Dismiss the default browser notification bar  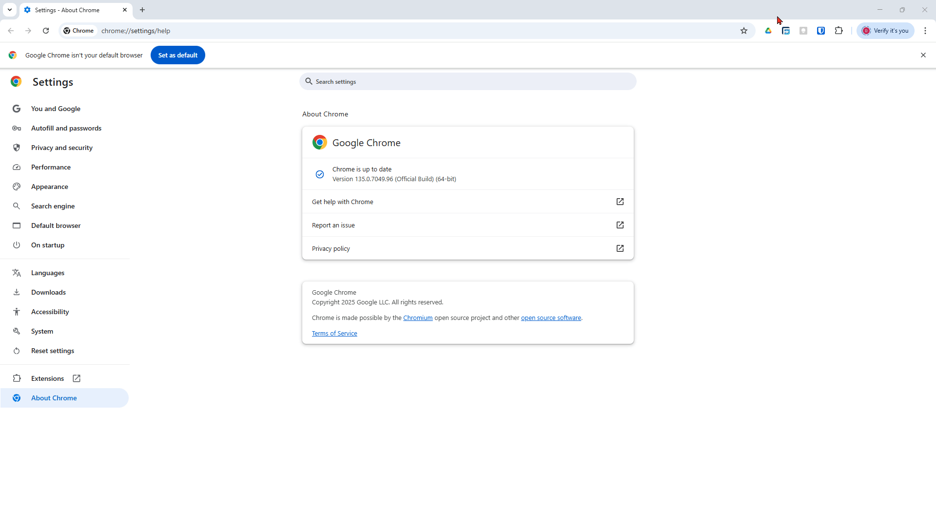click(x=923, y=55)
